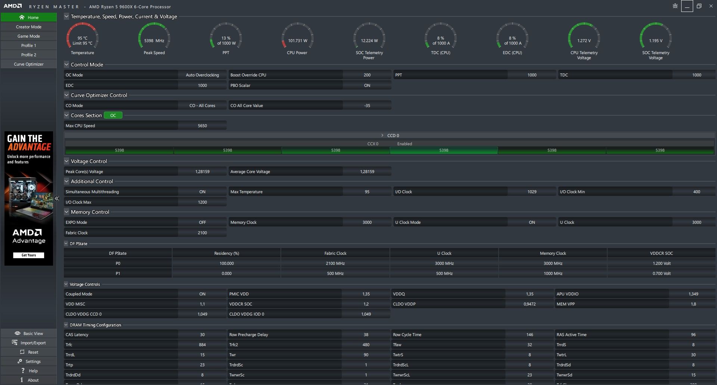The image size is (717, 385).
Task: Click the CO All Core Value -35 field
Action: coord(367,106)
